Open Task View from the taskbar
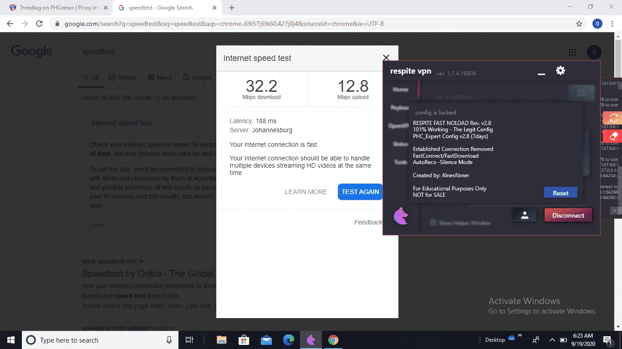Image resolution: width=622 pixels, height=349 pixels. point(189,340)
